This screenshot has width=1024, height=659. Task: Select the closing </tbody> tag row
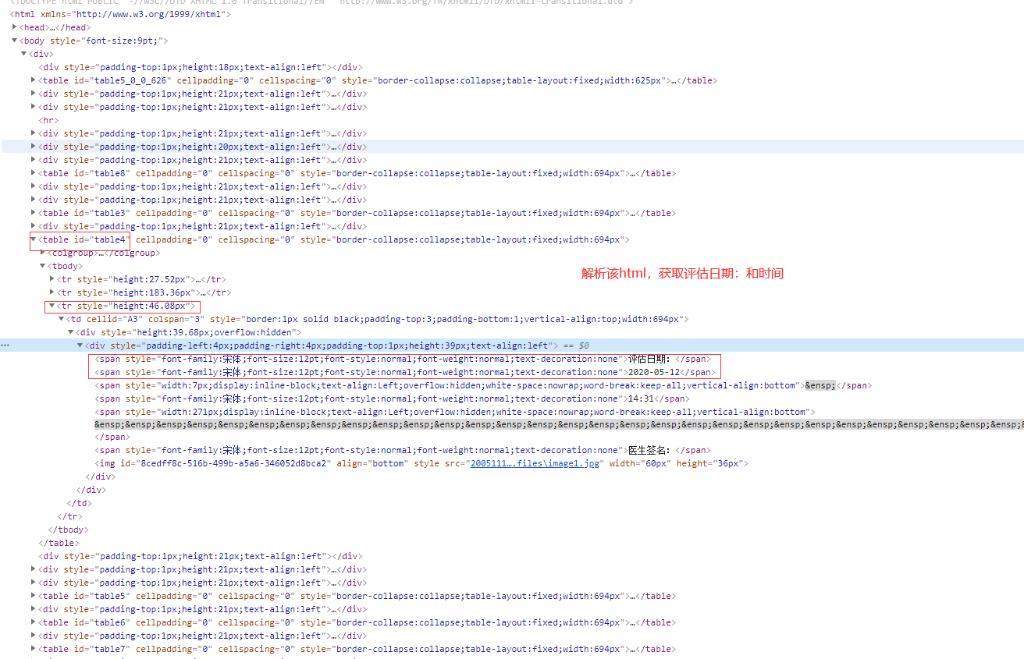pos(68,530)
